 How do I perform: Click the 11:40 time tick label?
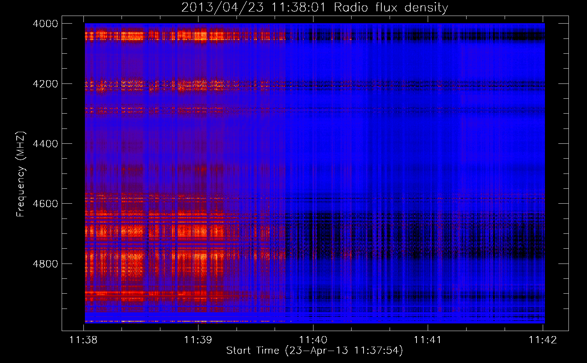313,340
